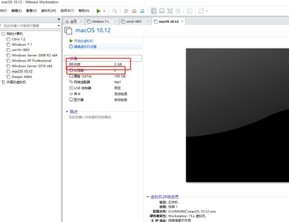Select win10-1803 in the library tree
289x222 pixels.
tap(20, 50)
